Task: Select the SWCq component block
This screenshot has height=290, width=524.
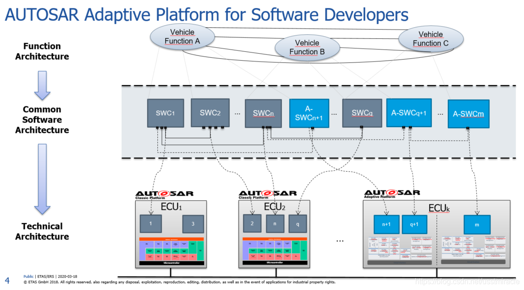Action: point(362,113)
